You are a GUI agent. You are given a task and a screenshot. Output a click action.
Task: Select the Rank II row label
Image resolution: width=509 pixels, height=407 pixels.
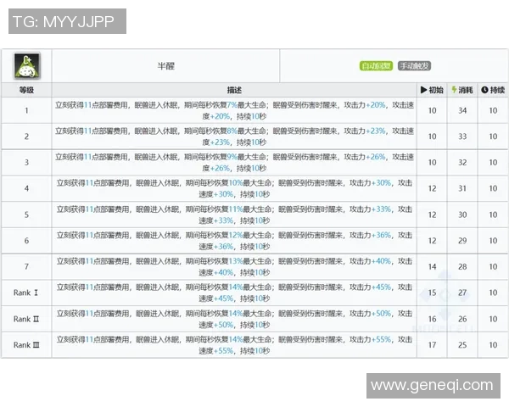[x=26, y=319]
